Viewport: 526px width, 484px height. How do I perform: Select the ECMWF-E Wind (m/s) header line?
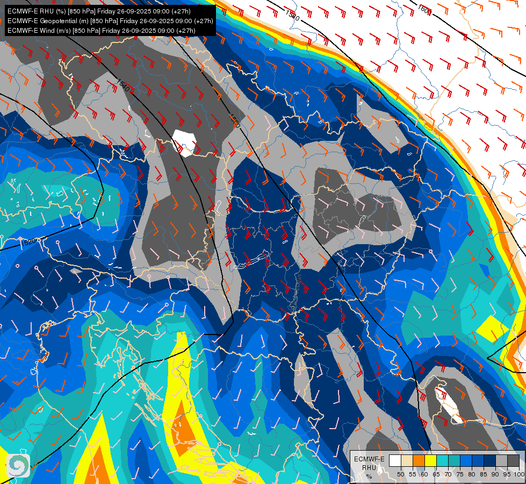102,31
